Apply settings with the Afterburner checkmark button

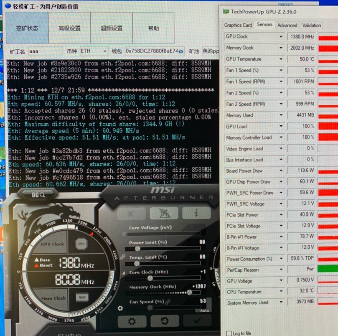[197, 321]
